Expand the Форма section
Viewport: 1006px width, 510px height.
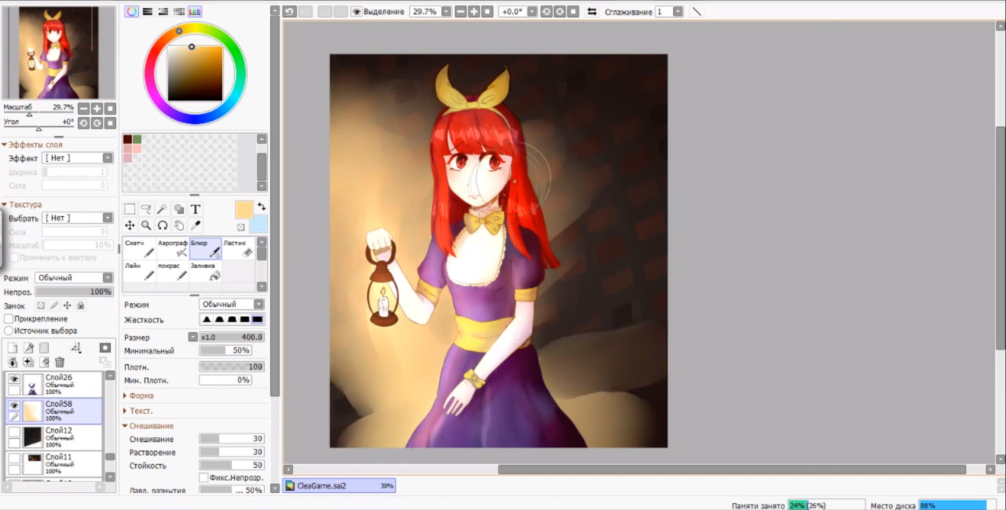[x=140, y=396]
